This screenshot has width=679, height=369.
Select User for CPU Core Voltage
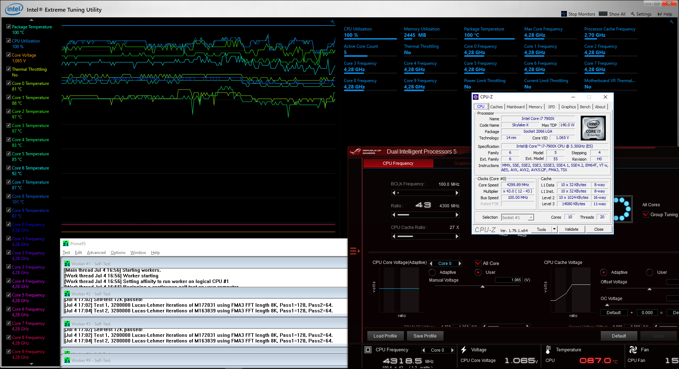[478, 272]
